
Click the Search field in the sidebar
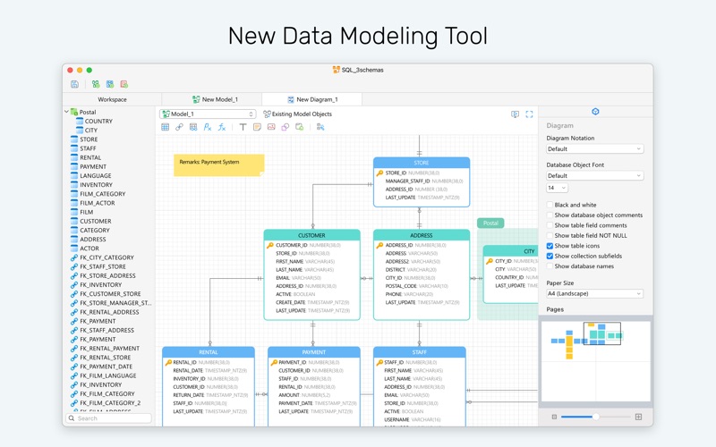click(x=109, y=418)
